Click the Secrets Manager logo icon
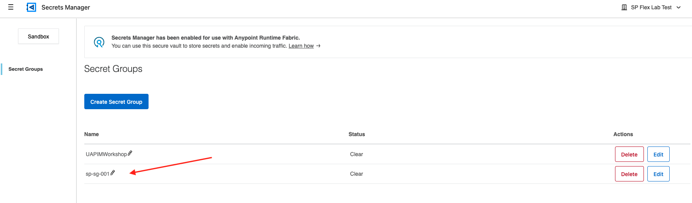 click(x=31, y=7)
